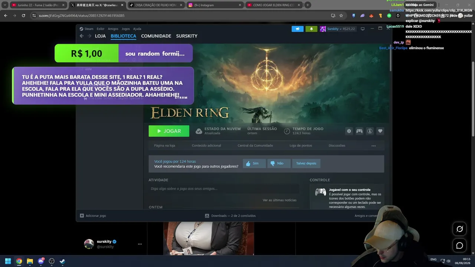Open the Ajuda menu
Viewport: 475px width, 267px height.
tap(137, 29)
